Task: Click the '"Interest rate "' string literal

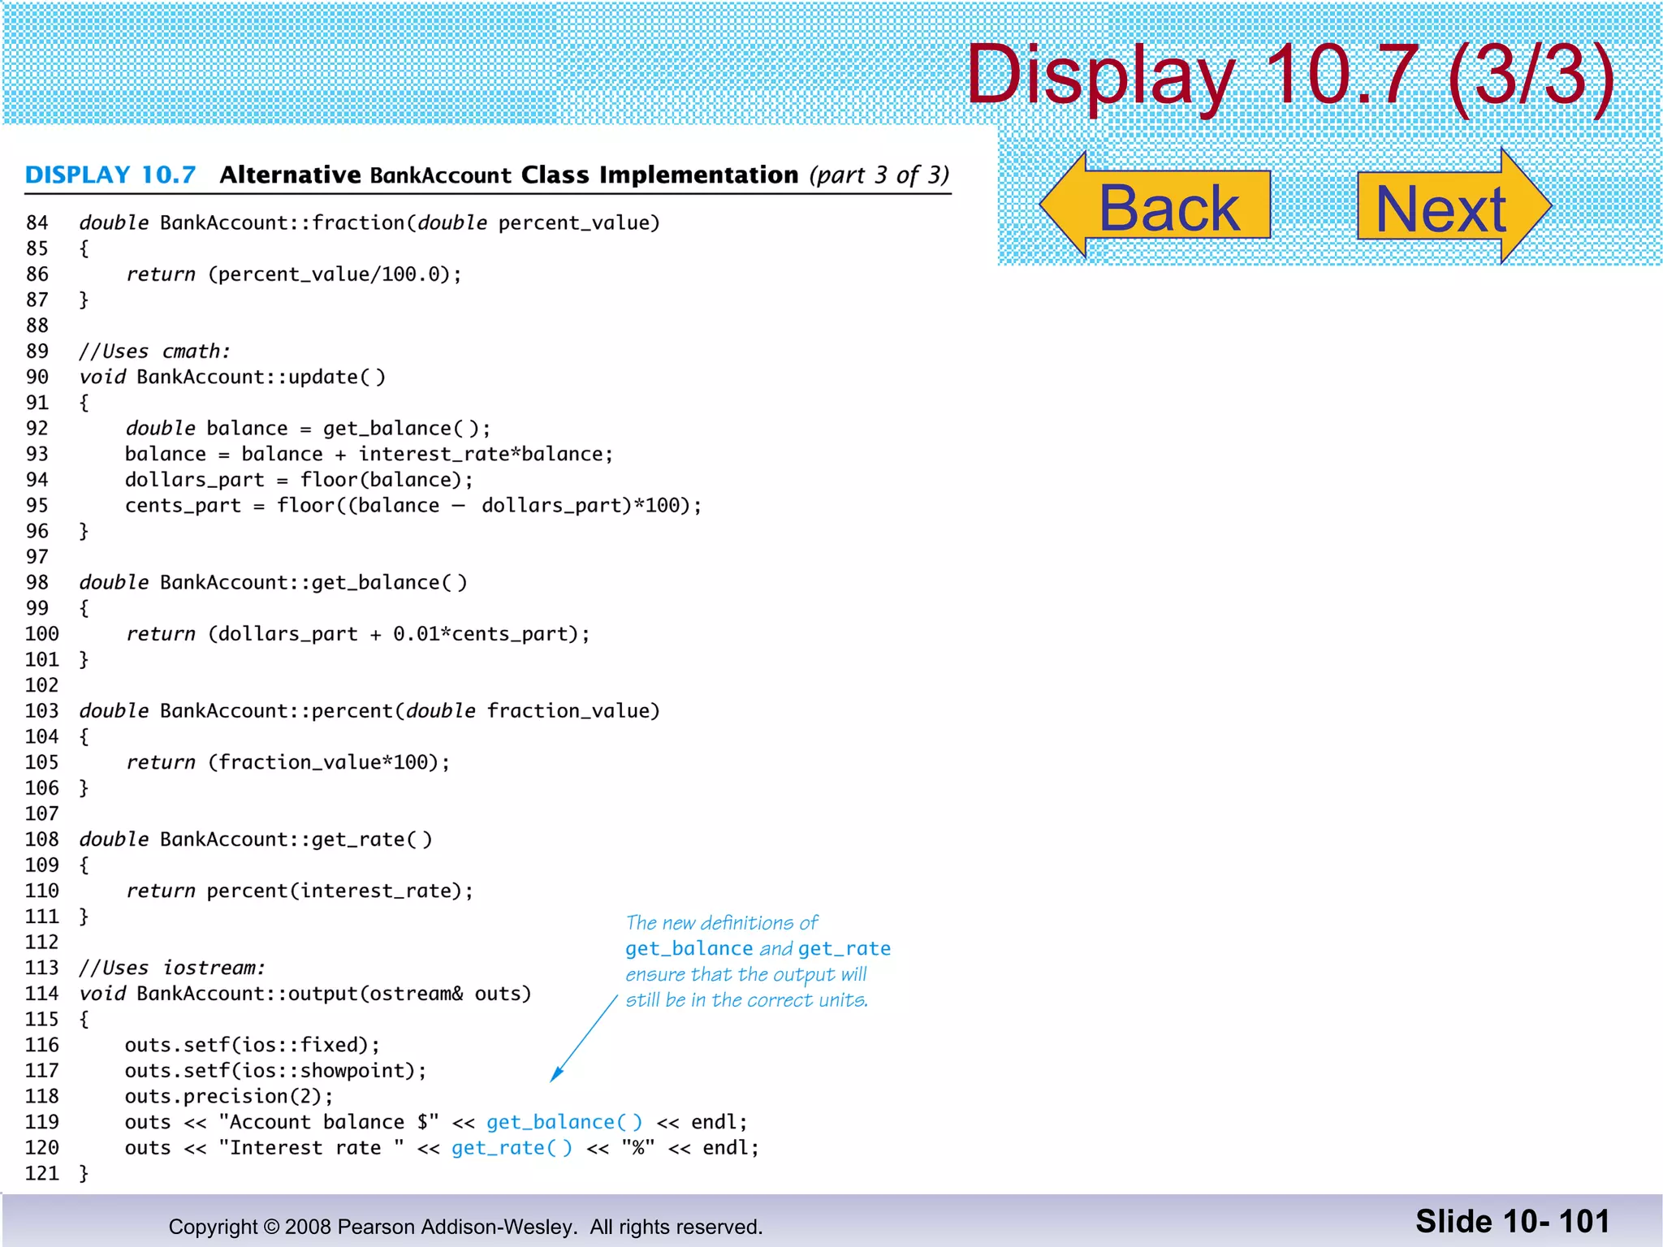Action: point(311,1148)
